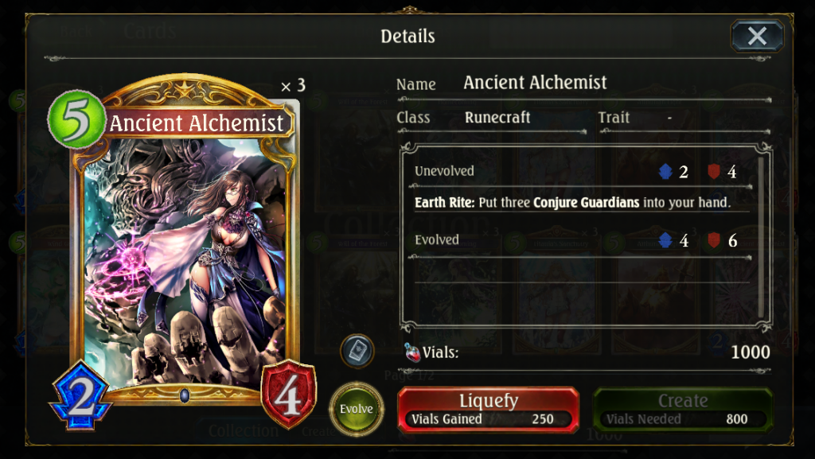Image resolution: width=815 pixels, height=459 pixels.
Task: Click the description panel scrollbar
Action: pyautogui.click(x=761, y=237)
